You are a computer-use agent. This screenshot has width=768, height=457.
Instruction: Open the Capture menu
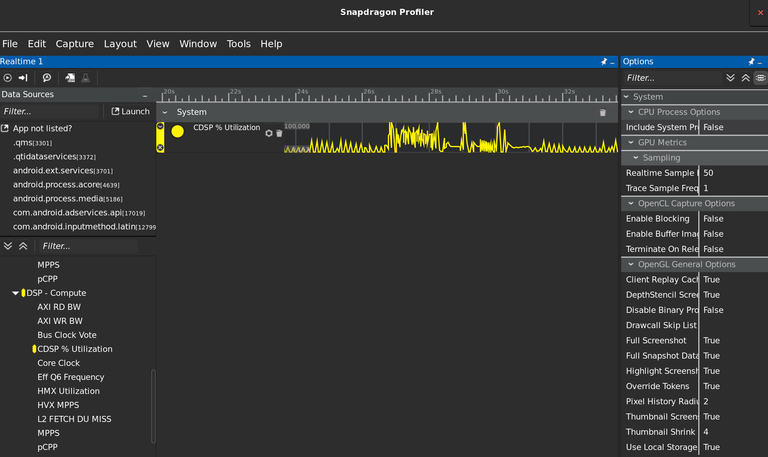(75, 44)
